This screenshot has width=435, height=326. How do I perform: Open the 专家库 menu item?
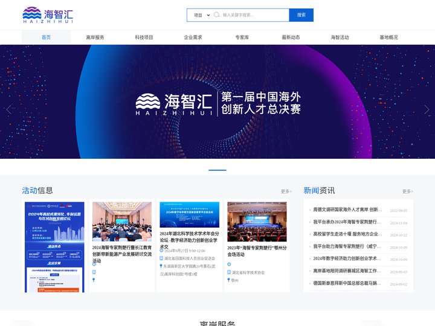242,37
